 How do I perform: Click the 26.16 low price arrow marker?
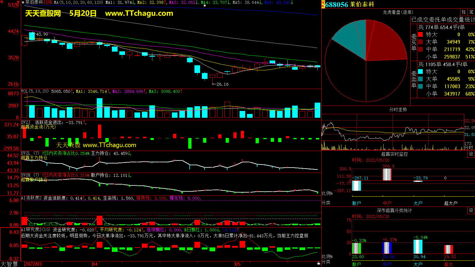coord(220,84)
